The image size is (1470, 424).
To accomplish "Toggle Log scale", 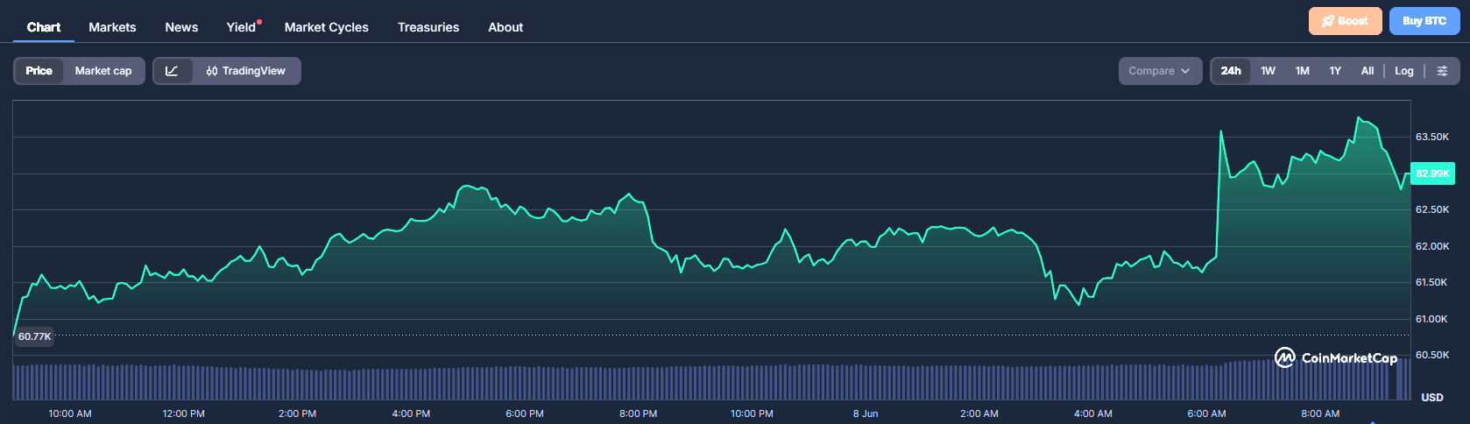I will 1404,71.
